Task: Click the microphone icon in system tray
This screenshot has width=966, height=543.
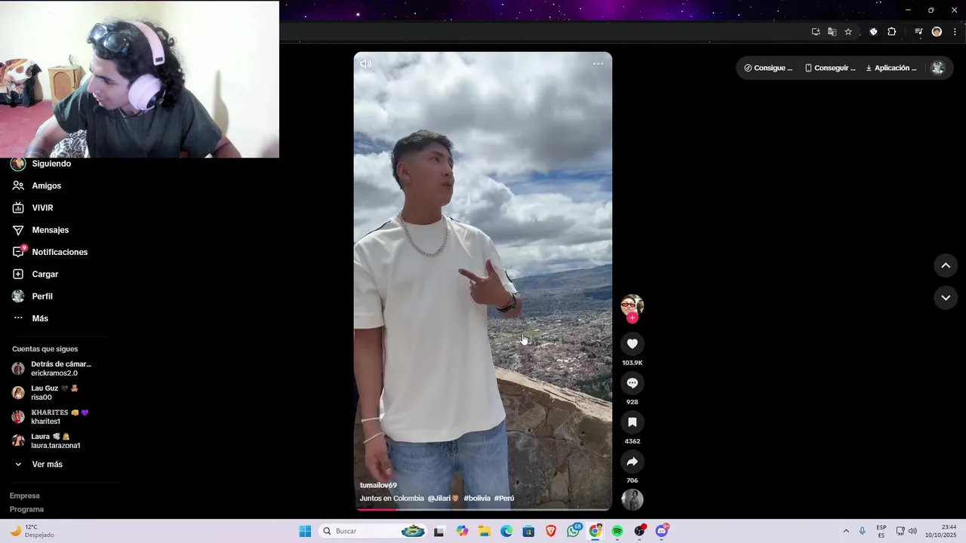Action: click(862, 531)
